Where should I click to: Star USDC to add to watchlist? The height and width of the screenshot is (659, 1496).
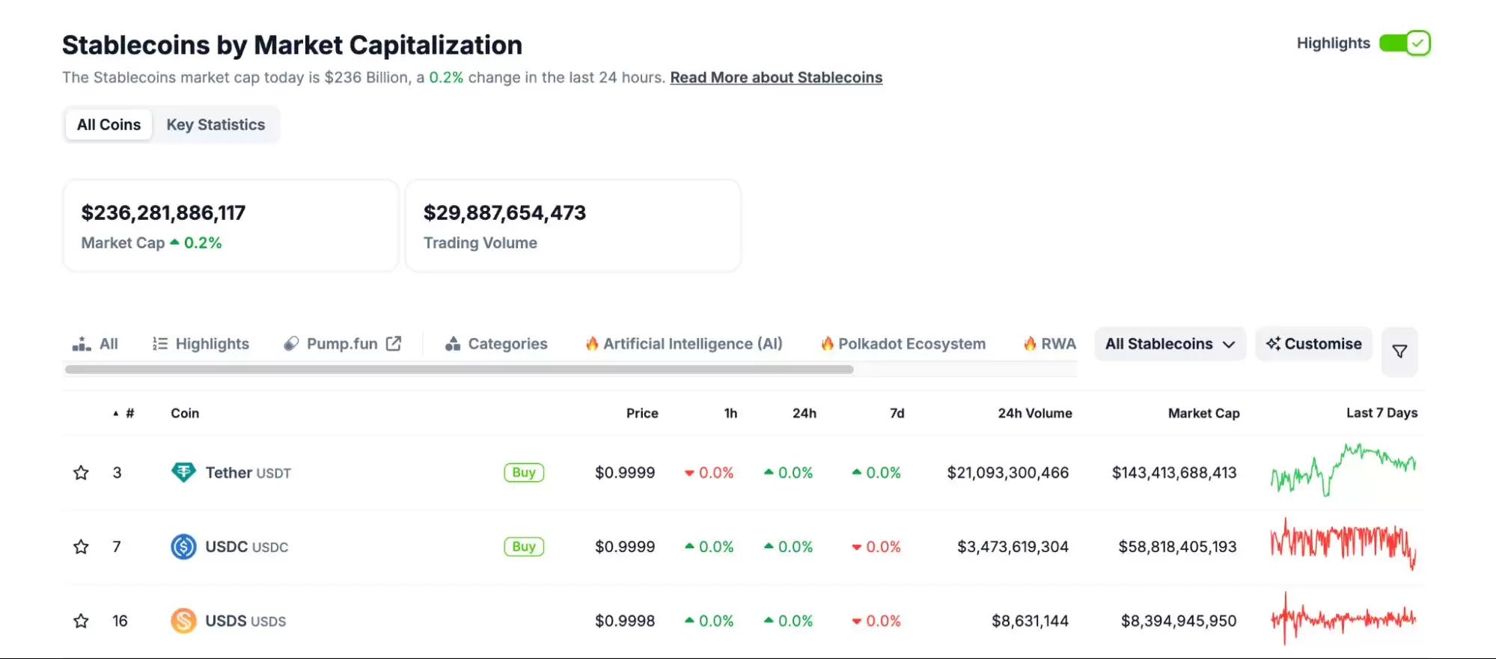81,547
